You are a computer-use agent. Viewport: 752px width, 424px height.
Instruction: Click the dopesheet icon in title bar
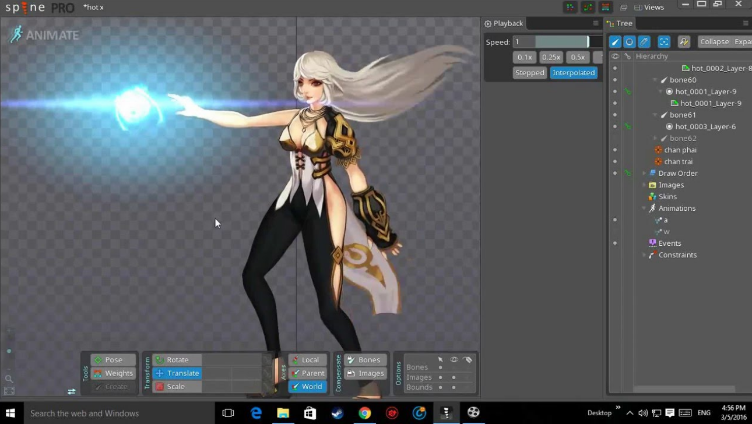click(570, 8)
